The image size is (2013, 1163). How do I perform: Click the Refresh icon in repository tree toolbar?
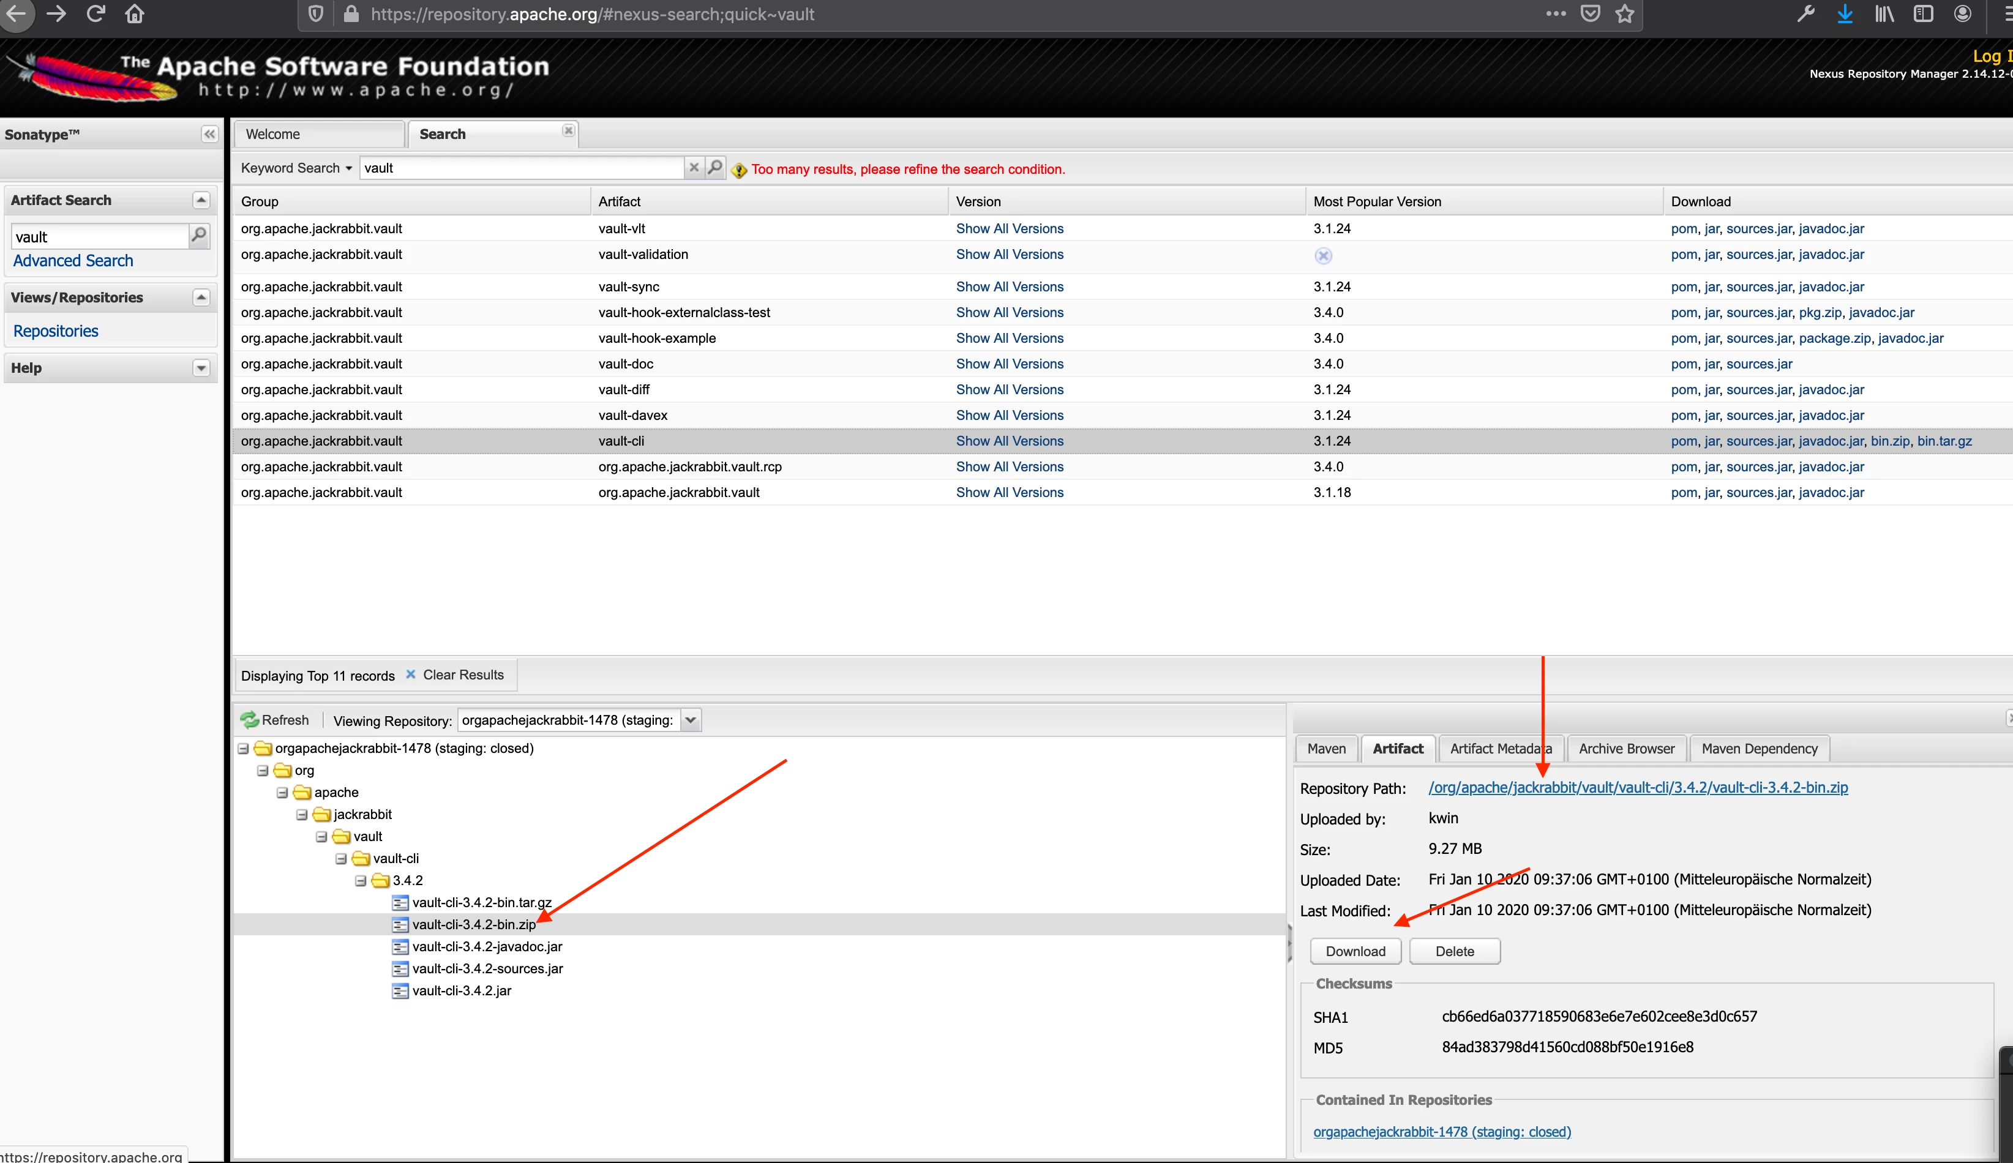(x=250, y=720)
